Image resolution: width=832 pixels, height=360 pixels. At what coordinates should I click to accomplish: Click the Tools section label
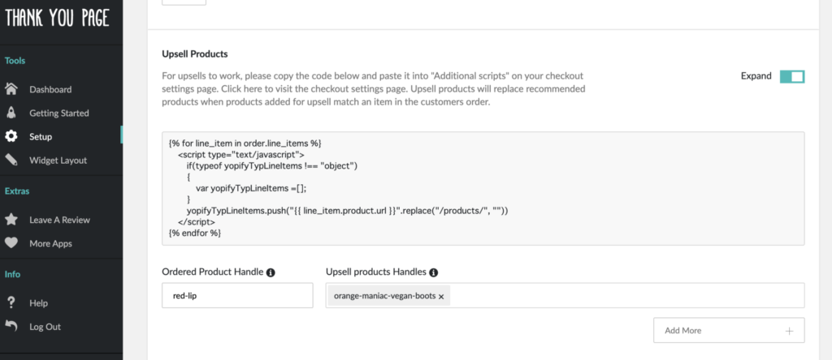point(15,61)
